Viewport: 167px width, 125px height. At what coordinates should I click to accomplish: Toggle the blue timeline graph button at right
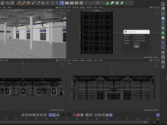pos(158,115)
